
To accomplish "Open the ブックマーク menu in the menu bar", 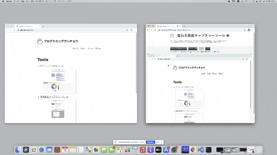I will [40, 1].
